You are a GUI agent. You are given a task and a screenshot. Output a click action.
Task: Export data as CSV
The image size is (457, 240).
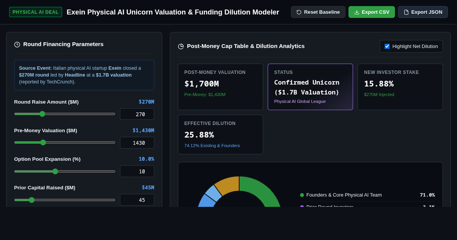[372, 12]
